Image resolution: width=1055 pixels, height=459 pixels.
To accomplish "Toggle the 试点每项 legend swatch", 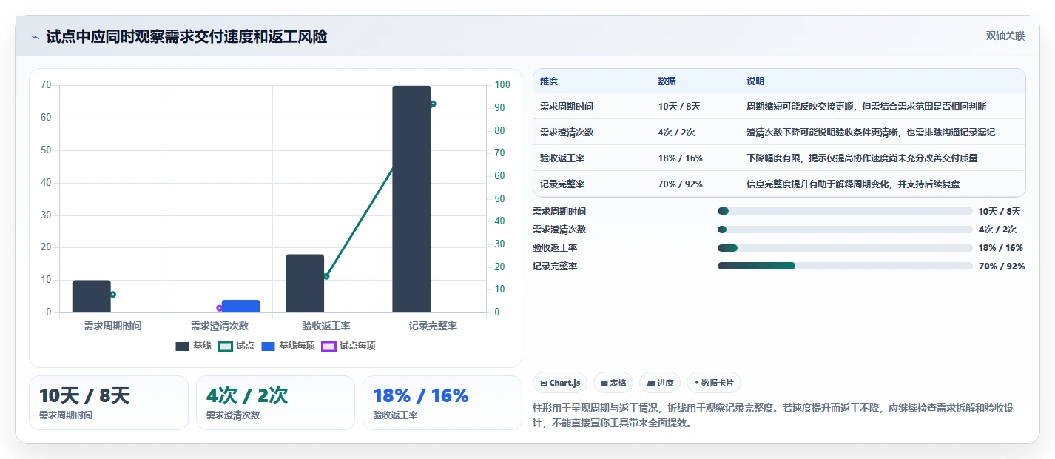I will [x=329, y=346].
